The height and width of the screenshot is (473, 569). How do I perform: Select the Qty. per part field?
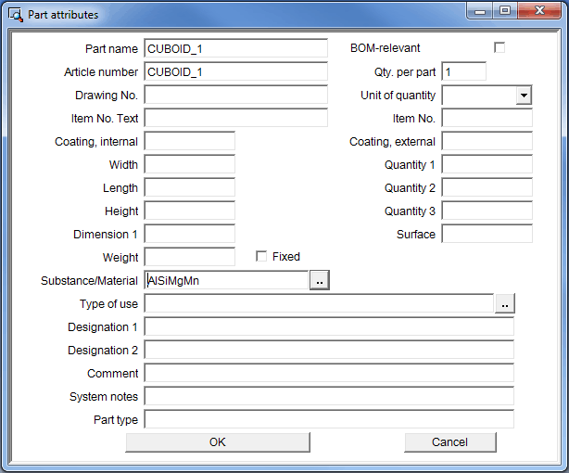click(463, 71)
